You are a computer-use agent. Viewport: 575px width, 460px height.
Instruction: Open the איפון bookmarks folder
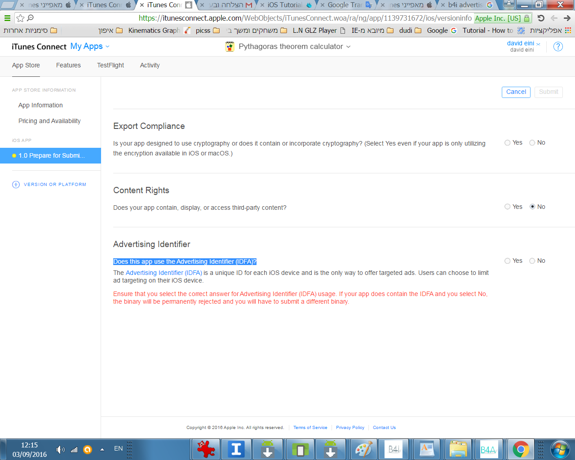click(x=111, y=30)
